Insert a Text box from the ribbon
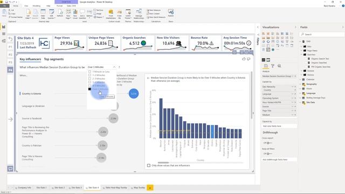 98,10
